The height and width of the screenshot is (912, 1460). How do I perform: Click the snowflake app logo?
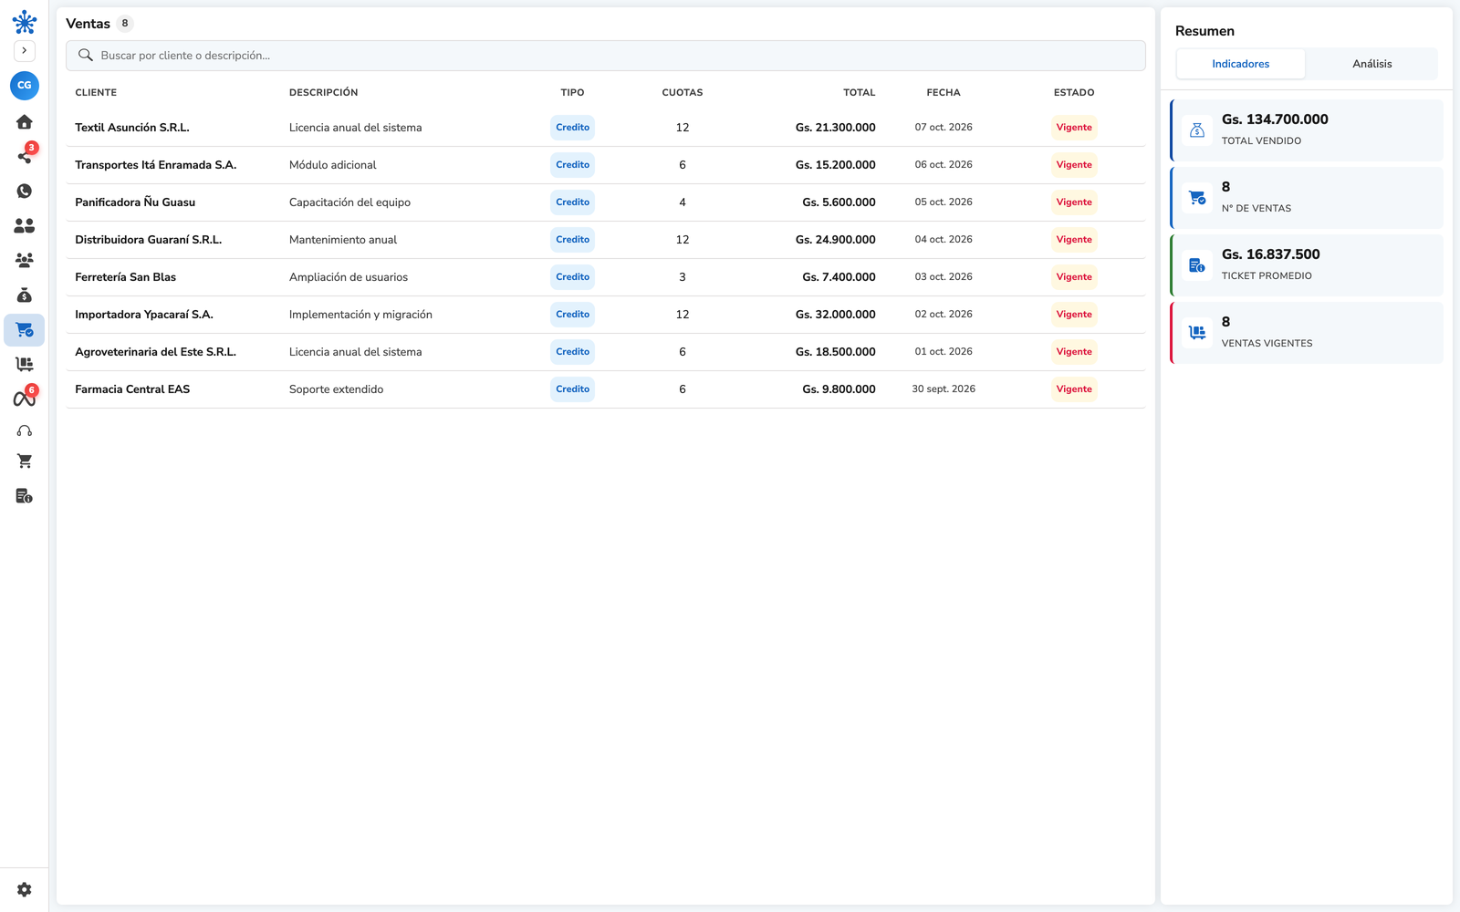click(25, 22)
